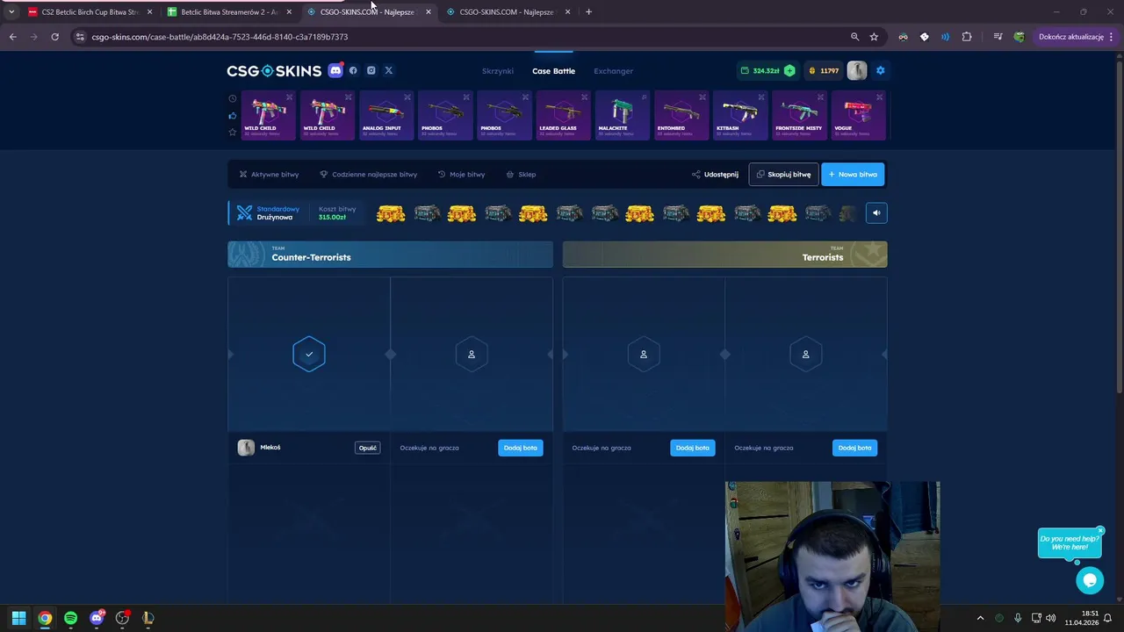Viewport: 1124px width, 632px height.
Task: Open the Facebook link icon
Action: (353, 71)
